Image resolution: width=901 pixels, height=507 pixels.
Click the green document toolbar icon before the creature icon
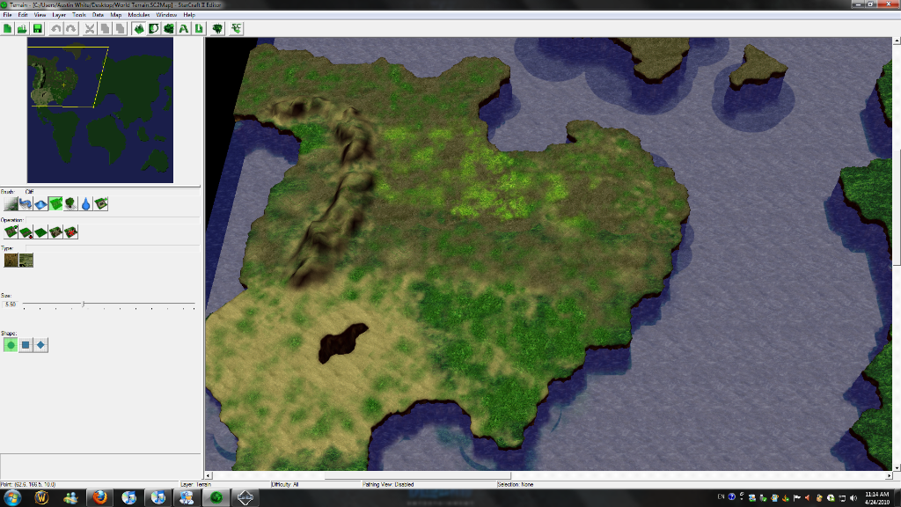pos(199,29)
